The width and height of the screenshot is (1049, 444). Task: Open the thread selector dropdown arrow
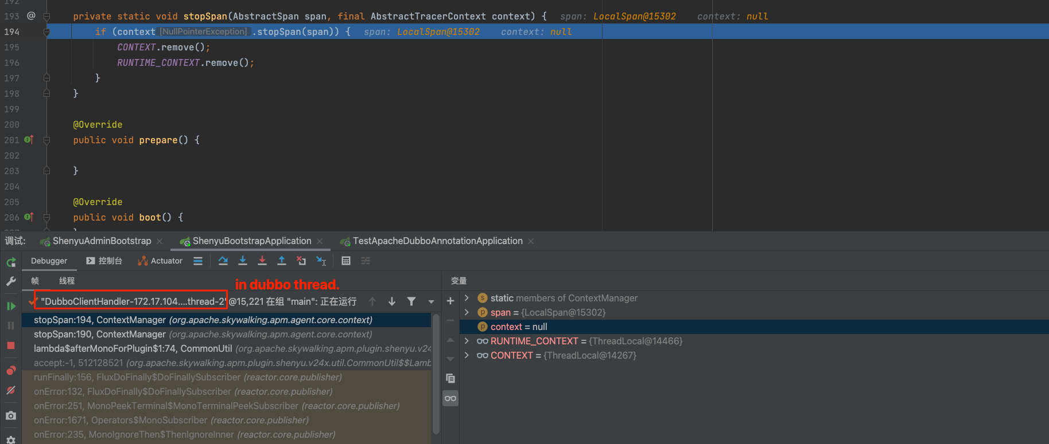(x=431, y=302)
